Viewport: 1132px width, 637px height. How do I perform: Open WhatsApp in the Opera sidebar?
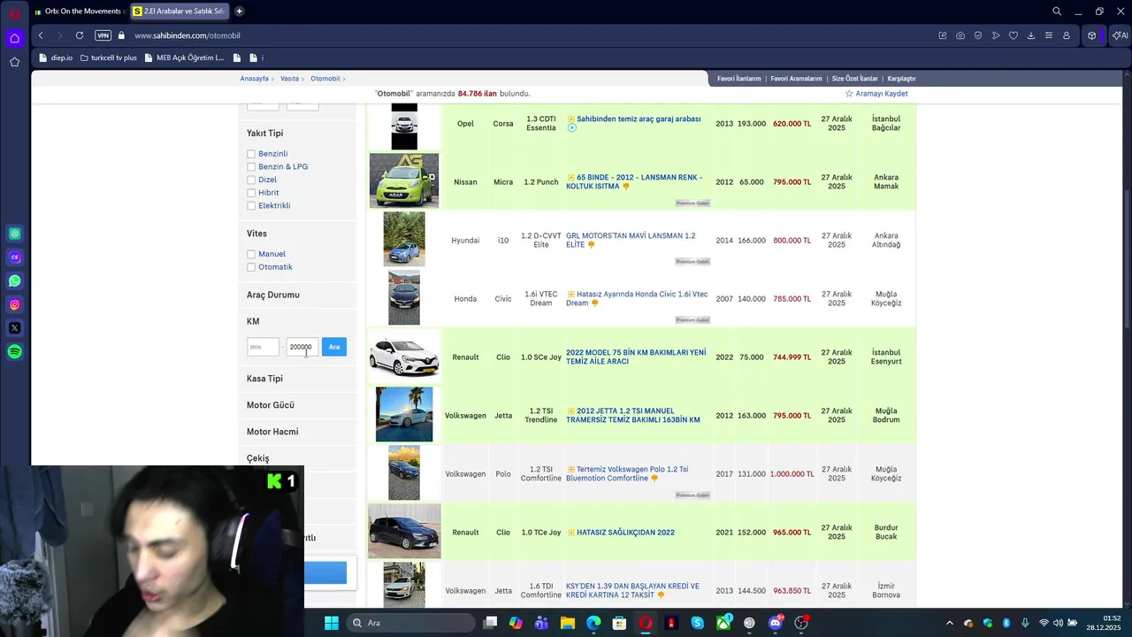pos(14,280)
